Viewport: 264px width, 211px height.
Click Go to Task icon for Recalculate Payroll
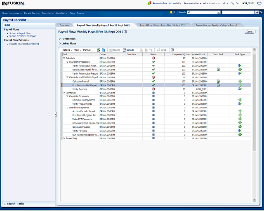click(218, 70)
